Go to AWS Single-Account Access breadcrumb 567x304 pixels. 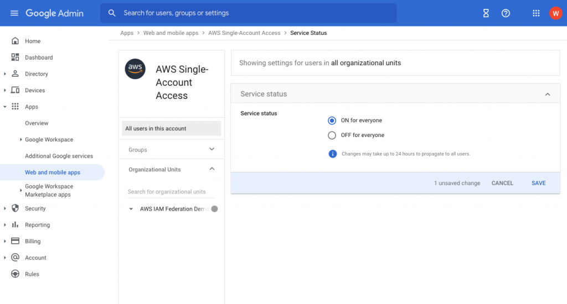click(x=244, y=33)
